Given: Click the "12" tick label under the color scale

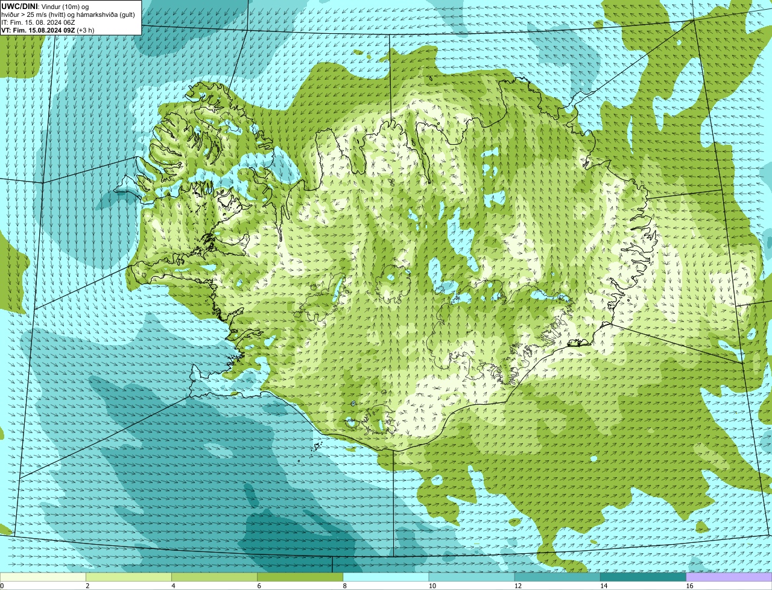Looking at the screenshot, I should 517,586.
